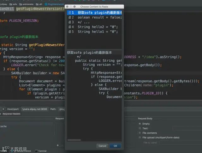Click the PluginVersionUtil class icon in breadcrumb
The image size is (202, 153).
tap(46, 4)
